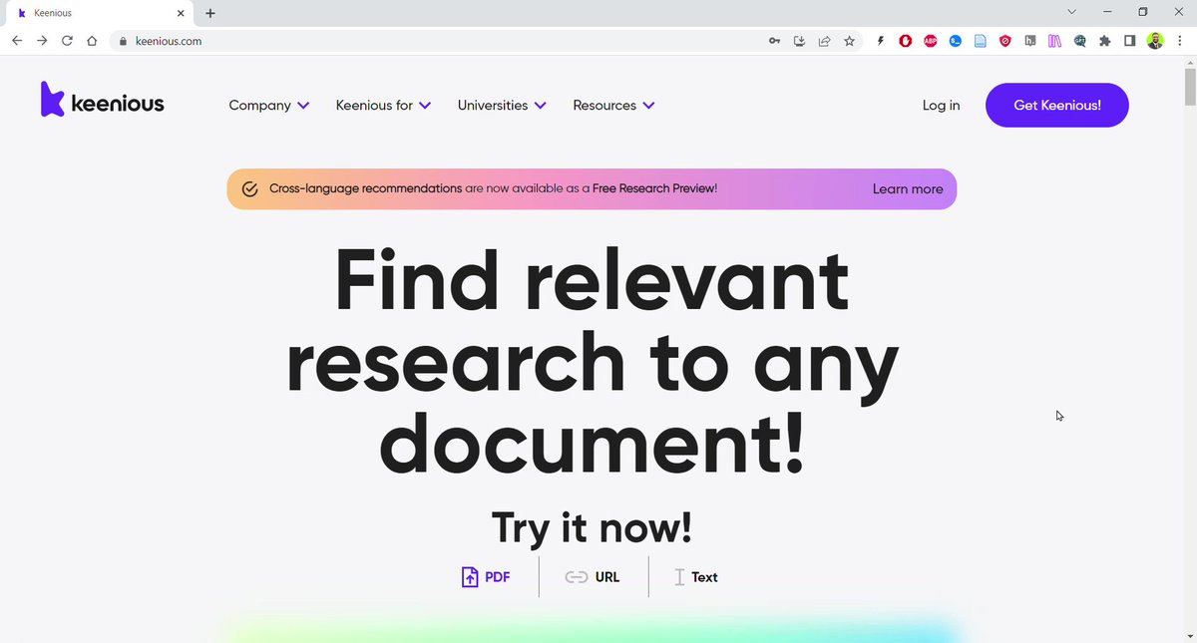Click the blue circular terminal extension icon

click(x=956, y=41)
